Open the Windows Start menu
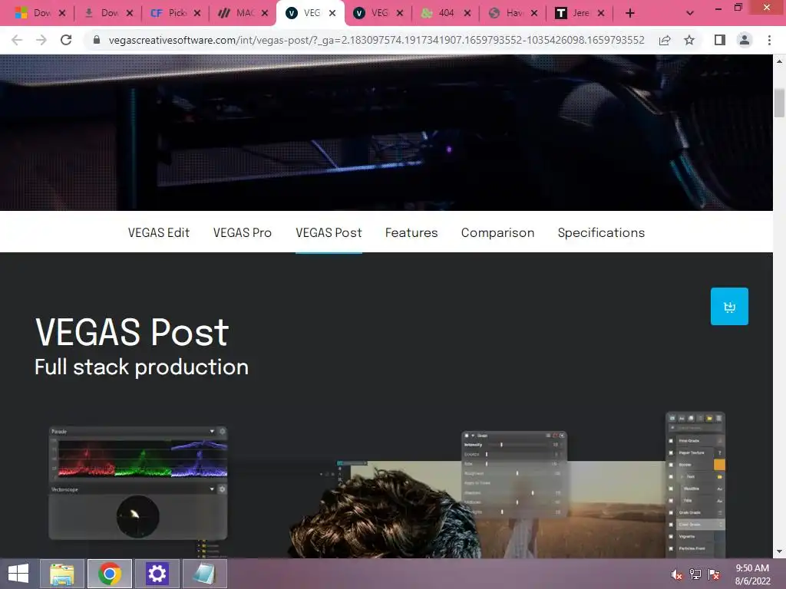The width and height of the screenshot is (786, 589). (x=18, y=574)
